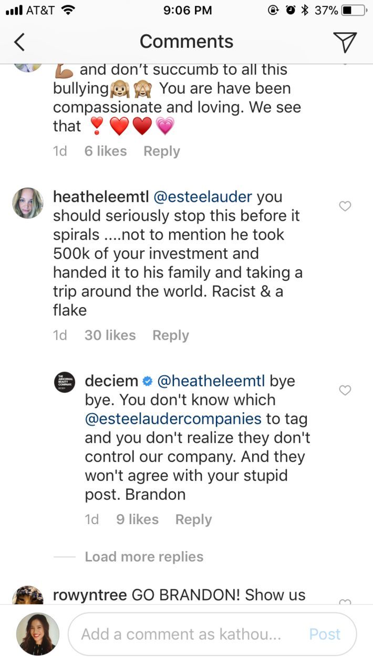This screenshot has width=373, height=664.
Task: Tap the back arrow icon
Action: (19, 42)
